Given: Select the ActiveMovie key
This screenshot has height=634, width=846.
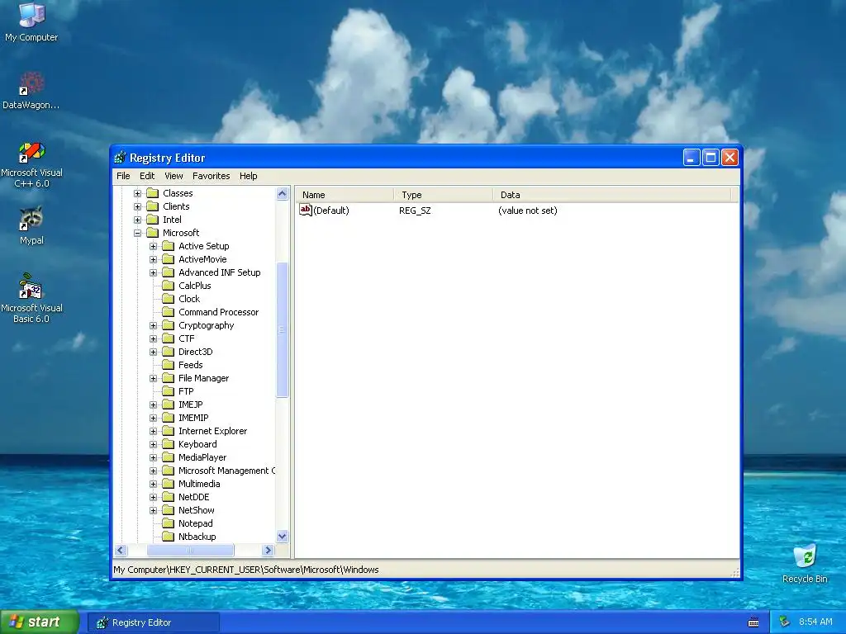Looking at the screenshot, I should [202, 259].
